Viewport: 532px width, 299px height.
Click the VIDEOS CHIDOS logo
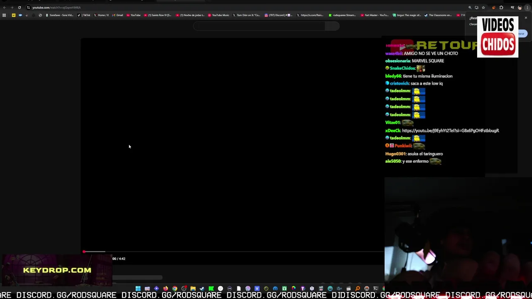click(498, 37)
